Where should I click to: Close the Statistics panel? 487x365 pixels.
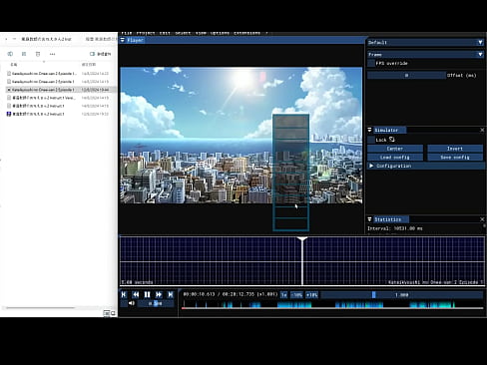tap(482, 219)
